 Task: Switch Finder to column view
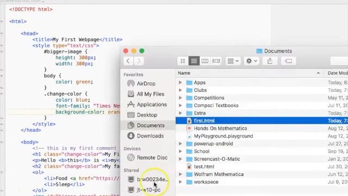click(205, 61)
